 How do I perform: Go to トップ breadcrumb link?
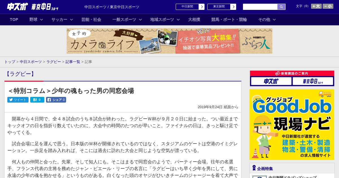[x=10, y=62]
